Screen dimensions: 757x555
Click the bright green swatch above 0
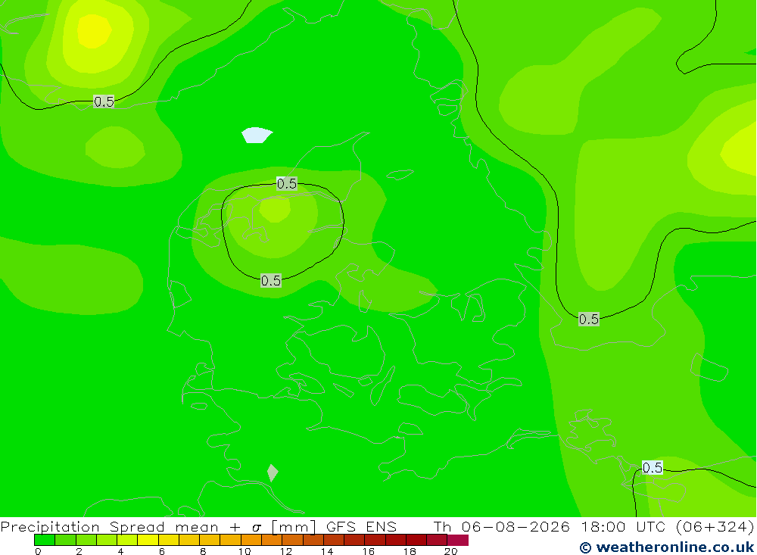pos(45,540)
